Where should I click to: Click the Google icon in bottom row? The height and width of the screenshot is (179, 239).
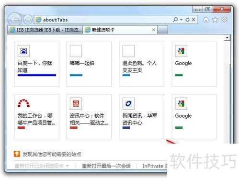click(181, 103)
